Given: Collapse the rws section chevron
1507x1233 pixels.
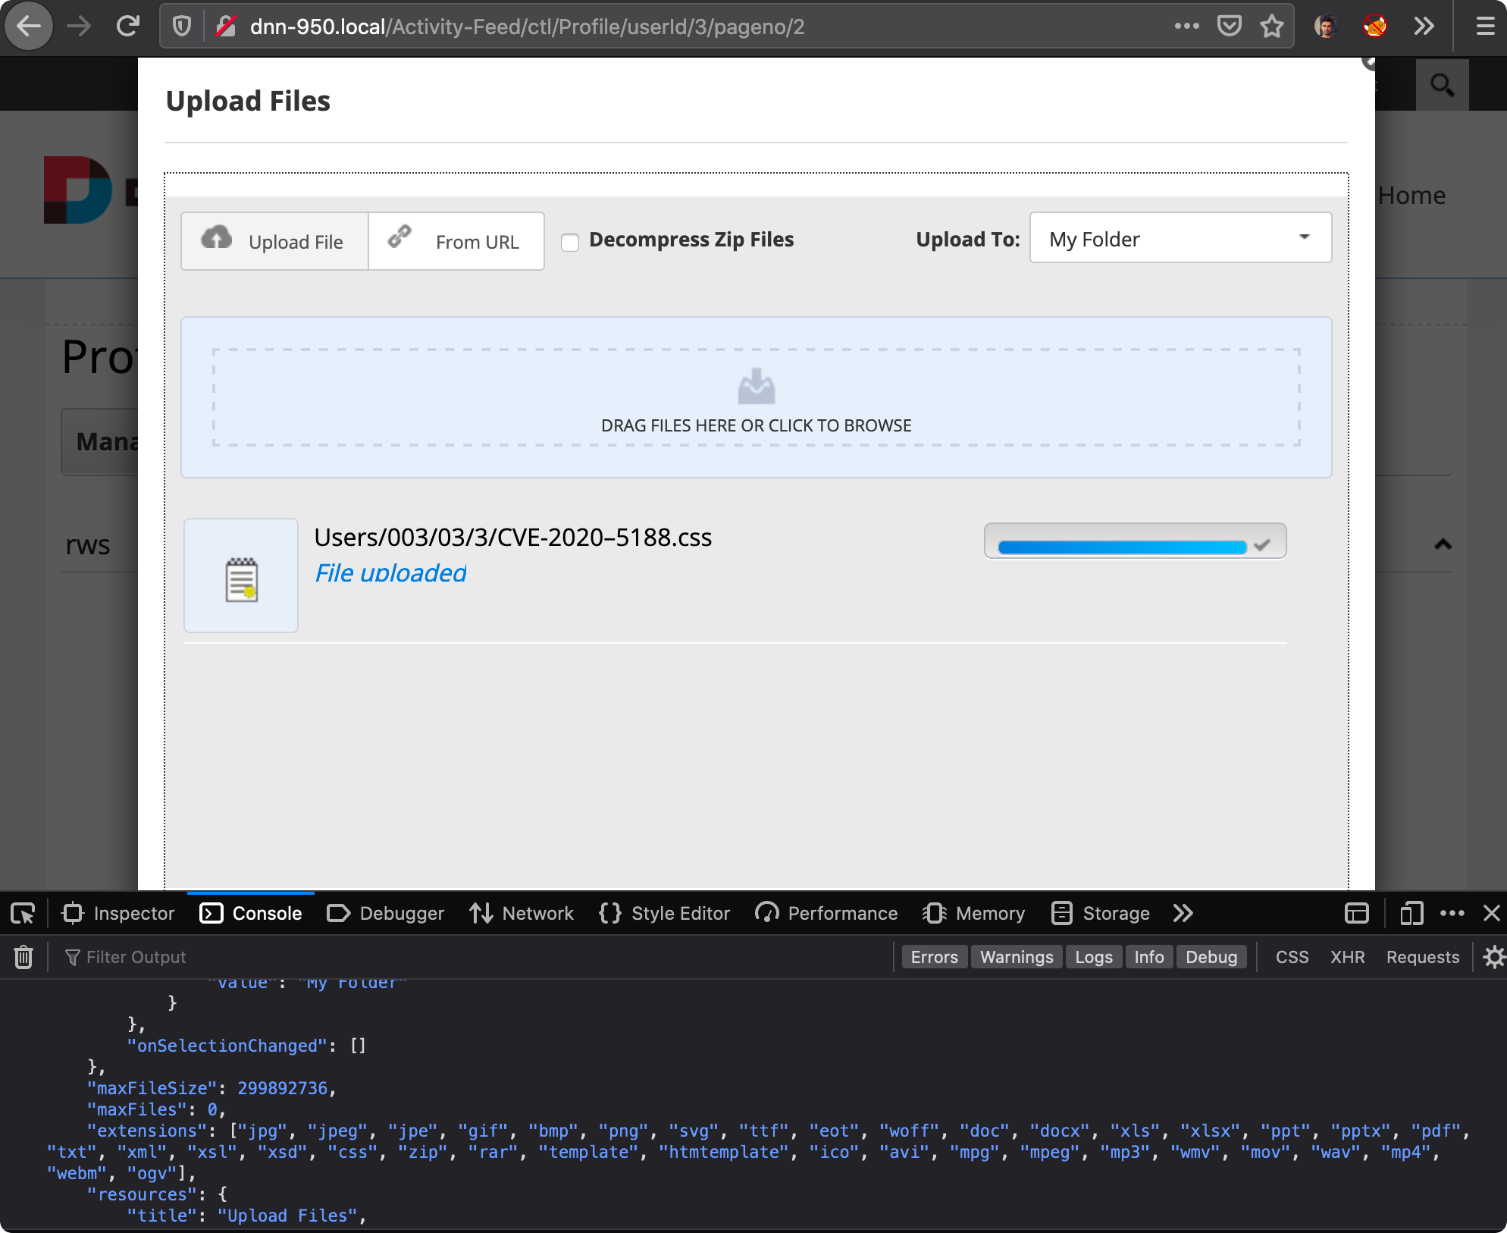Looking at the screenshot, I should (1443, 544).
